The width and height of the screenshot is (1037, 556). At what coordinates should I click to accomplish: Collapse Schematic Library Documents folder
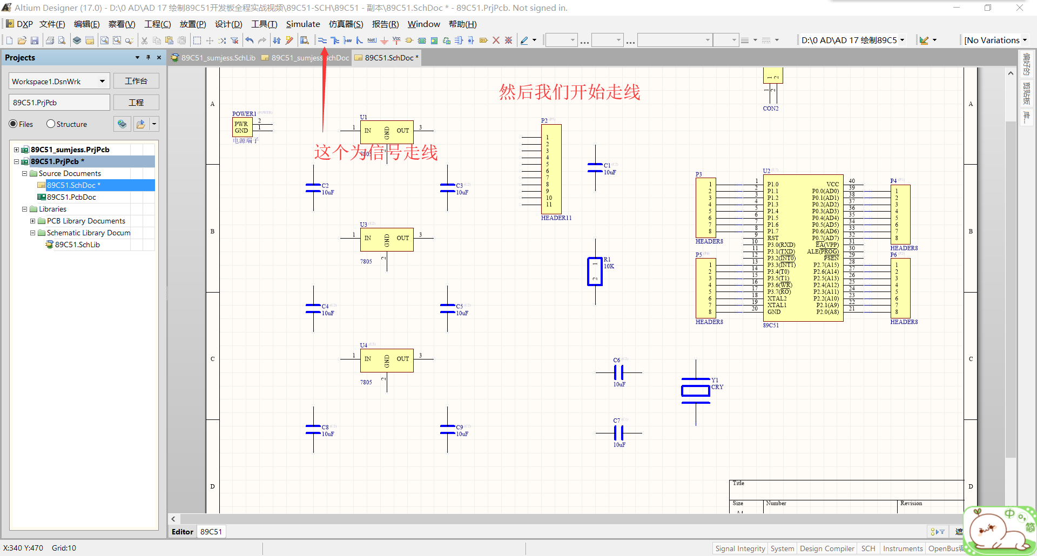[x=32, y=233]
